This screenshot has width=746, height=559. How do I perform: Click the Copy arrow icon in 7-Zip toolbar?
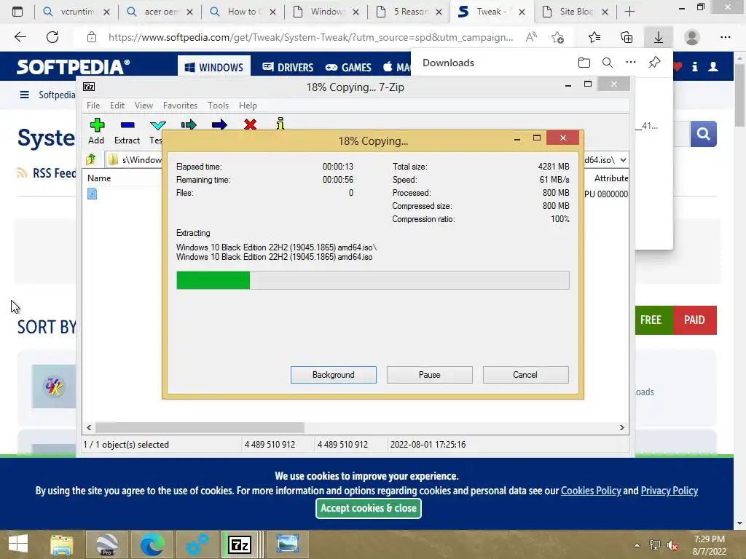coord(189,125)
